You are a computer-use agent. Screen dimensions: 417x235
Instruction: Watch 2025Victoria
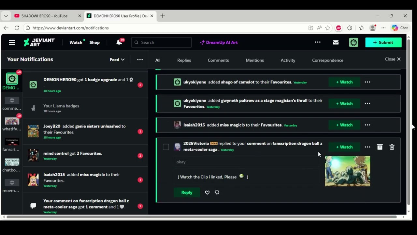(x=344, y=147)
